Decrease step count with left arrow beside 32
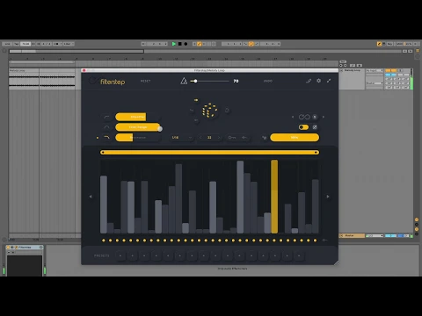Image resolution: width=422 pixels, height=316 pixels. [200, 137]
